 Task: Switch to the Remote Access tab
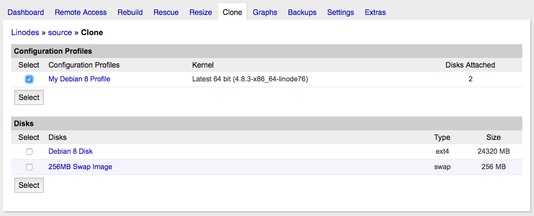point(80,12)
